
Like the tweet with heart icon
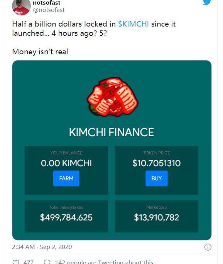click(16, 262)
